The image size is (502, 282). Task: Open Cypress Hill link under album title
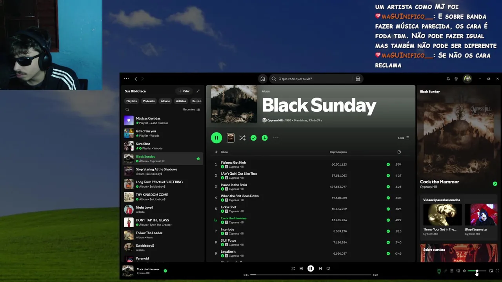click(275, 120)
